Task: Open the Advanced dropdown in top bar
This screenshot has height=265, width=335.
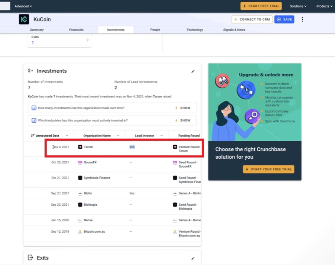Action: 23,6
